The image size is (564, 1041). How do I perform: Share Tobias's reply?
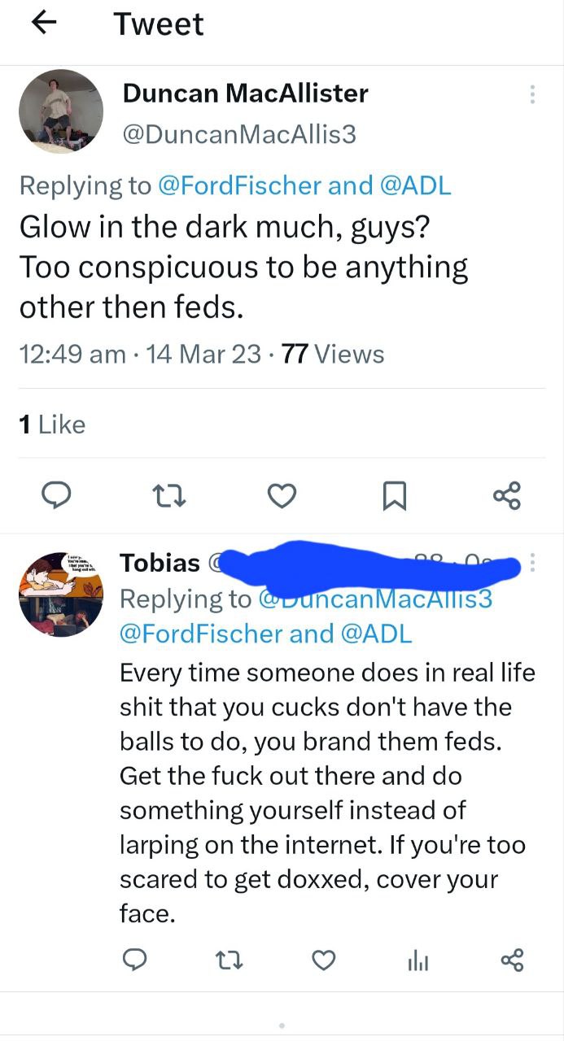pyautogui.click(x=513, y=961)
